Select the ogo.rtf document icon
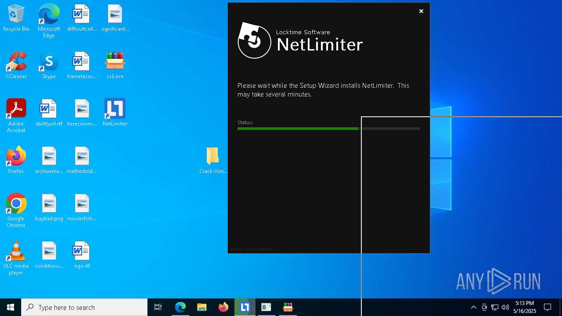This screenshot has height=316, width=562. 82,255
